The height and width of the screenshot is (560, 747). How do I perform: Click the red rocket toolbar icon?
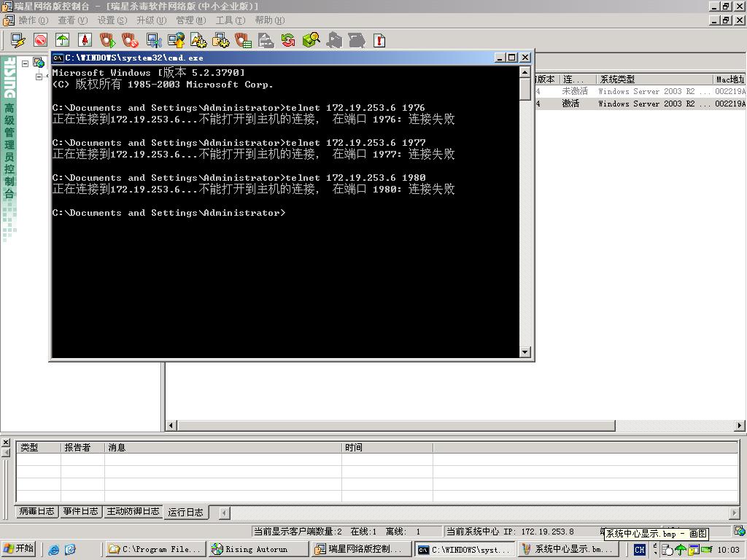(85, 40)
